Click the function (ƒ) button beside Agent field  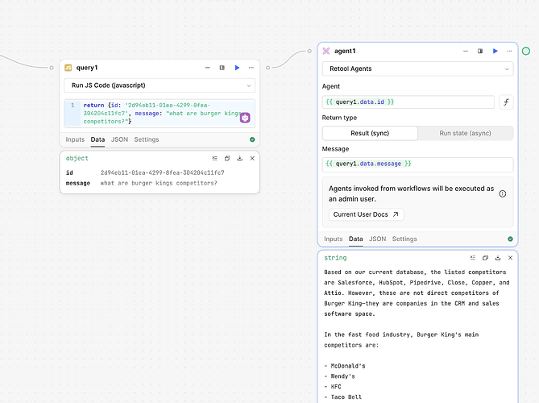pos(505,102)
